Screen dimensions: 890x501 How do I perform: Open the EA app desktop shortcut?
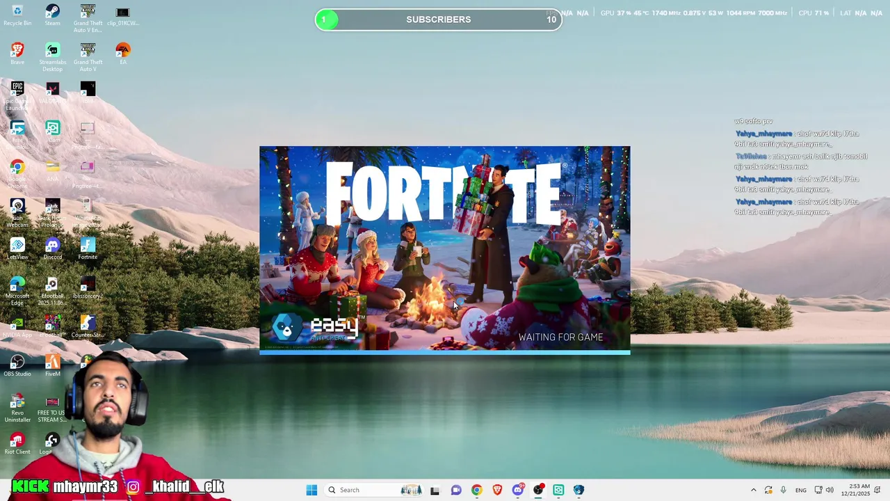pos(123,54)
